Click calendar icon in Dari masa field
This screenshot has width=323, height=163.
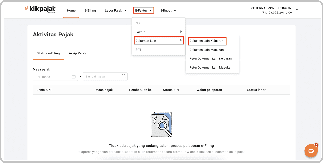pos(74,77)
